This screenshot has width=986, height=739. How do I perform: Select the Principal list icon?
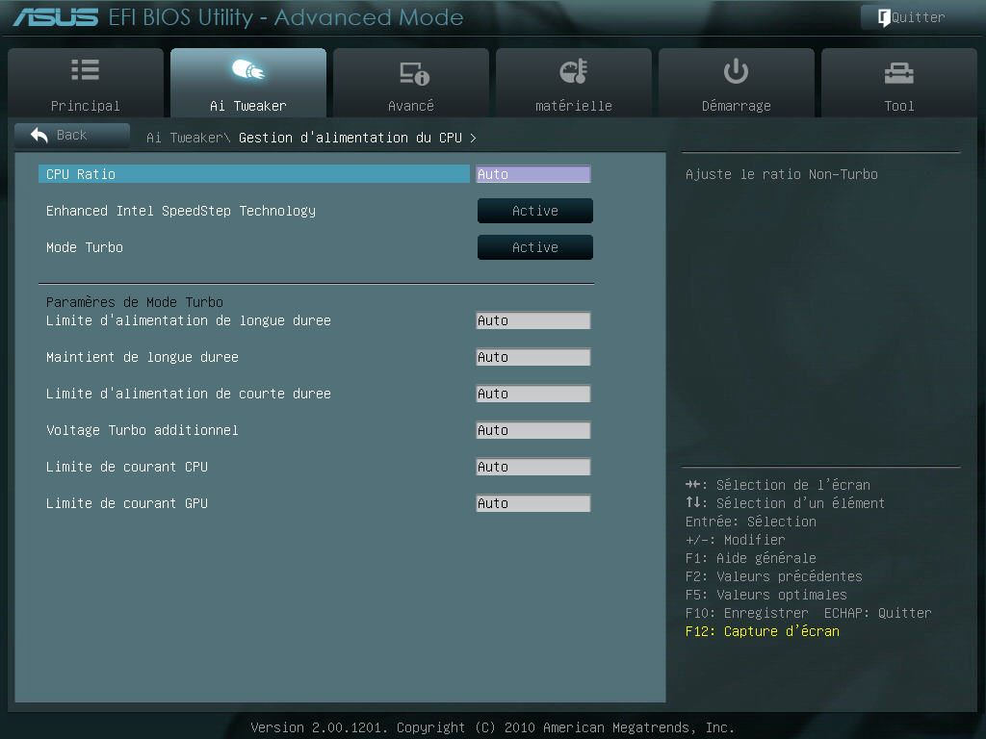click(x=85, y=69)
